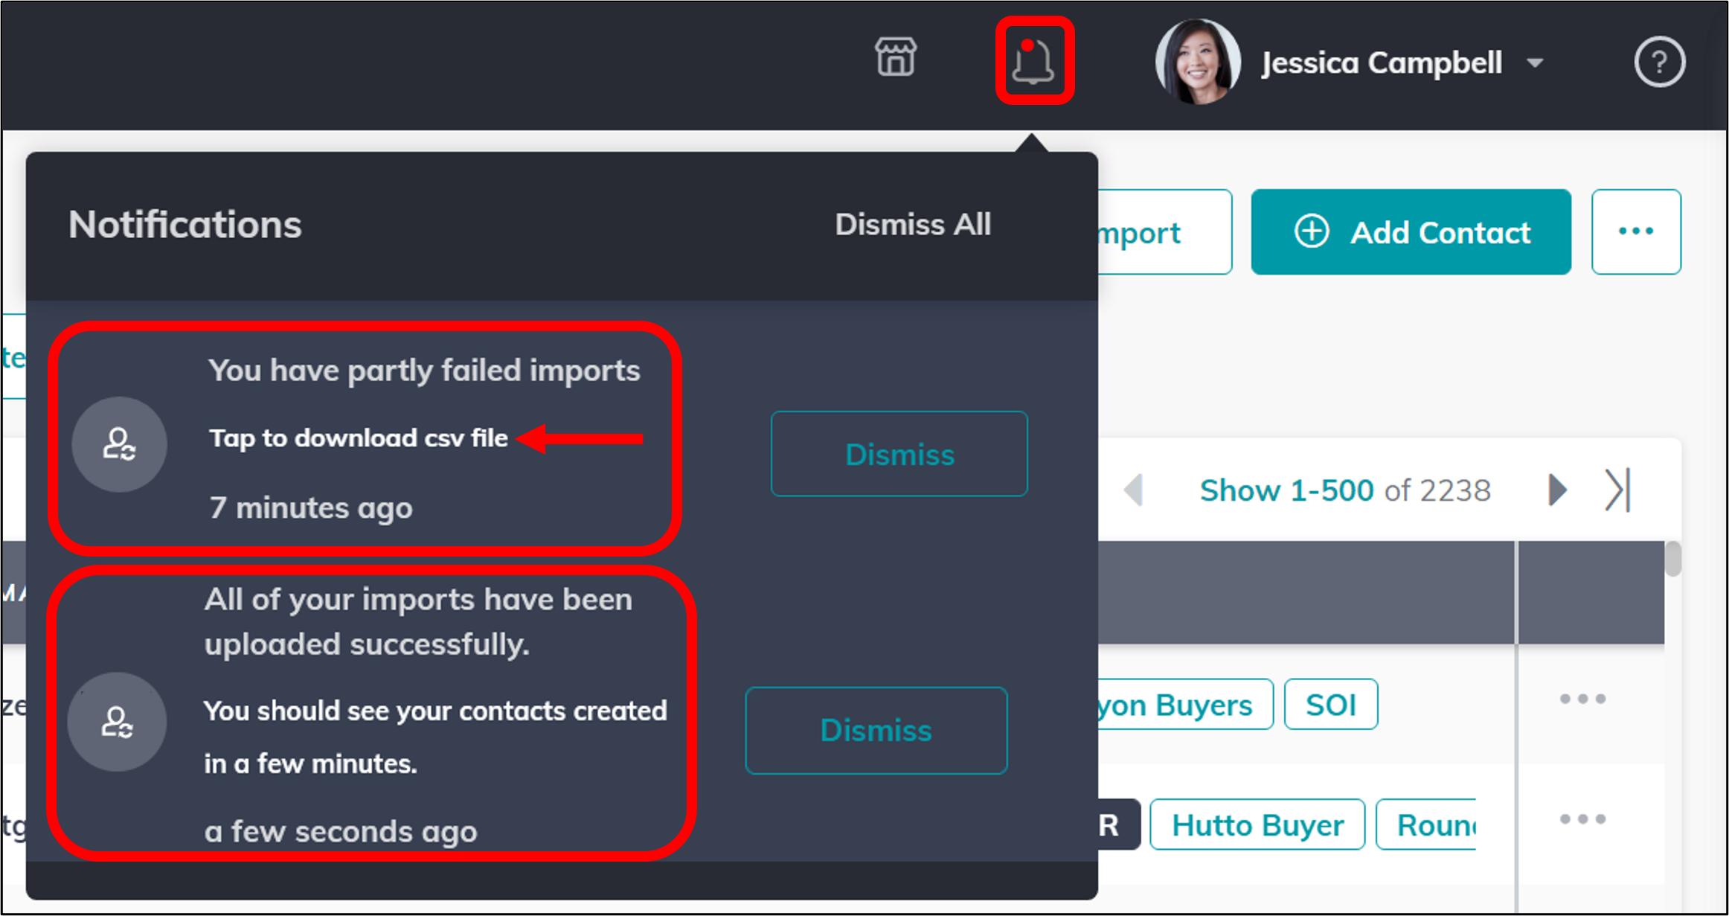The width and height of the screenshot is (1729, 916).
Task: Click the help question mark icon
Action: 1660,62
